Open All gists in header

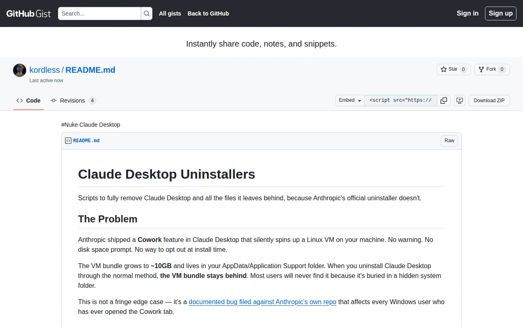(x=170, y=13)
